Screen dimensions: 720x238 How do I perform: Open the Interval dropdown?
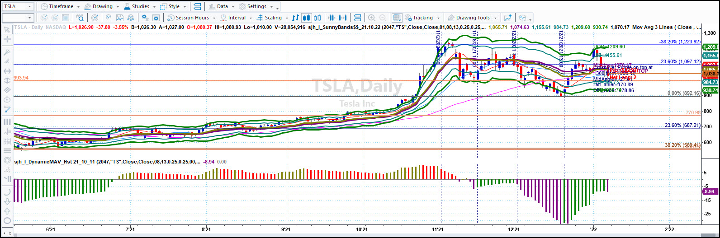tap(236, 18)
